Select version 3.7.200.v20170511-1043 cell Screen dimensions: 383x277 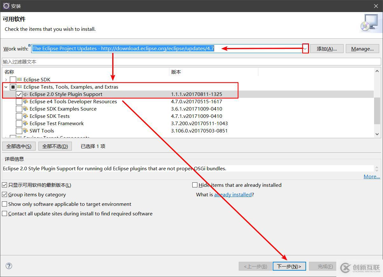pyautogui.click(x=199, y=123)
